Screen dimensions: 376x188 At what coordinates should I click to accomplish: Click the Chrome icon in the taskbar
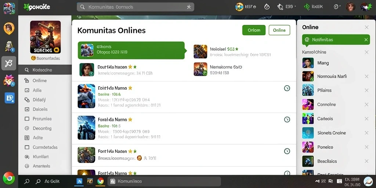click(101, 181)
